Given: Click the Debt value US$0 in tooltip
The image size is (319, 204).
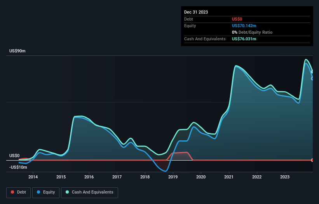Looking at the screenshot, I should (x=237, y=19).
